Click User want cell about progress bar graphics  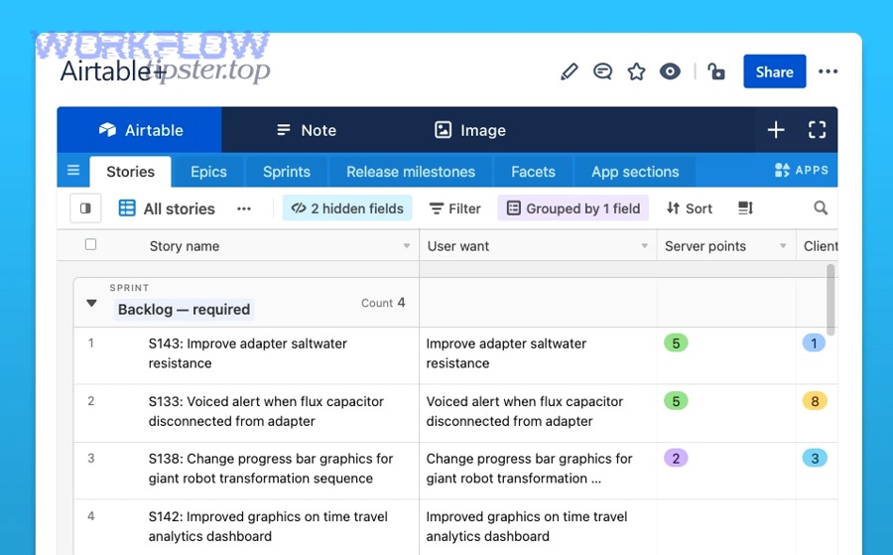click(x=538, y=471)
